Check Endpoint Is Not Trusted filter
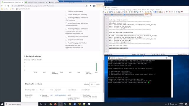 (x=66, y=40)
